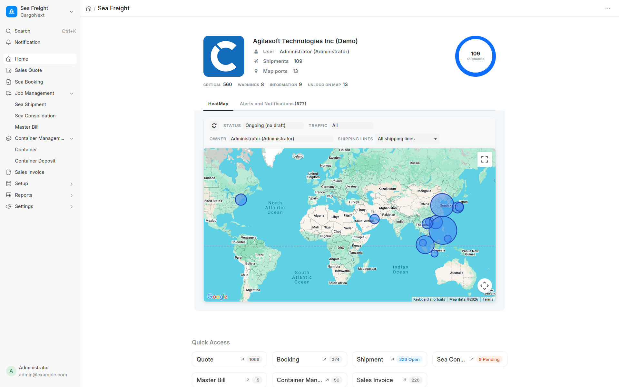Open the All shipping lines dropdown

[x=407, y=139]
